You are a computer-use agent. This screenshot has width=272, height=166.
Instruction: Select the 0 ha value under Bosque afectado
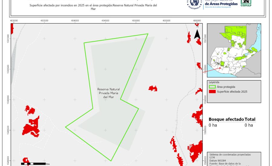click(213, 125)
